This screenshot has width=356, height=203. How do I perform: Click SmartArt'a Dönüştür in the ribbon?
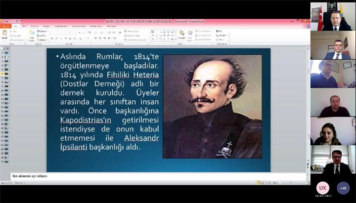pos(136,40)
